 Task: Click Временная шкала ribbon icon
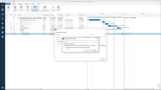53,8
